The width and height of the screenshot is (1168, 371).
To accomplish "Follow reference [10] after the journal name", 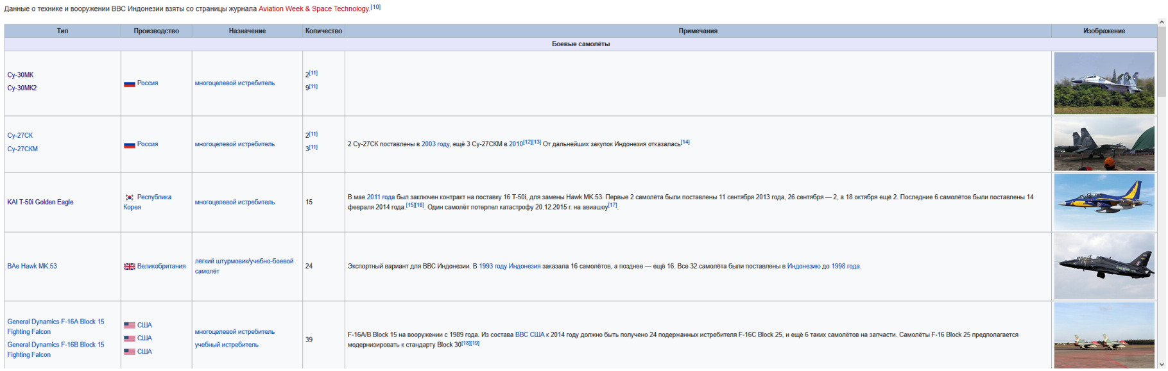I will [x=375, y=7].
